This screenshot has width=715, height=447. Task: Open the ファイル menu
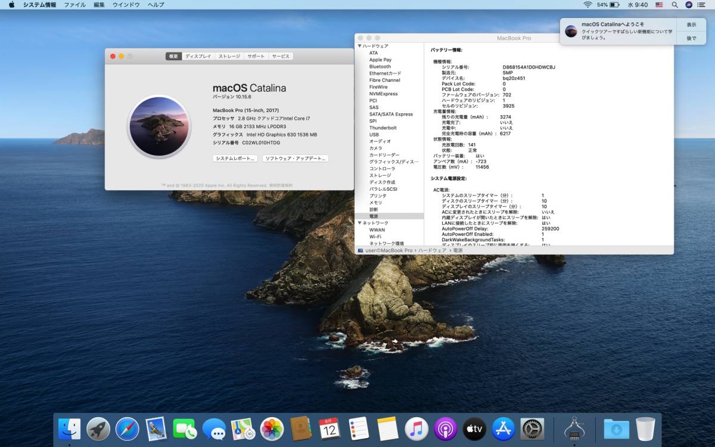(x=74, y=5)
